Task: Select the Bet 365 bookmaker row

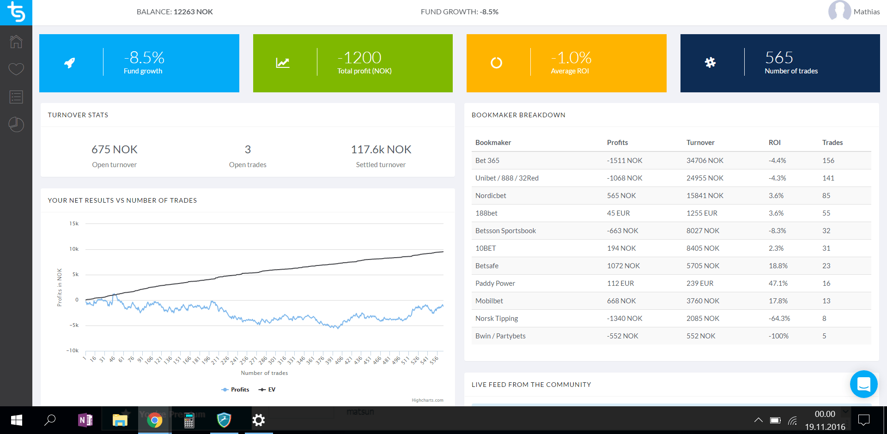Action: click(x=487, y=161)
